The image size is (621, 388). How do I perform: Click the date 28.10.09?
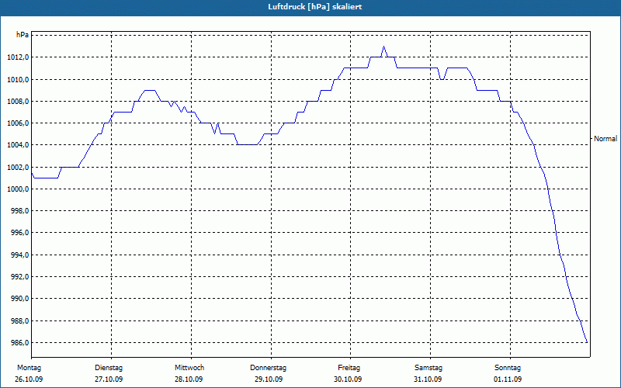(189, 379)
